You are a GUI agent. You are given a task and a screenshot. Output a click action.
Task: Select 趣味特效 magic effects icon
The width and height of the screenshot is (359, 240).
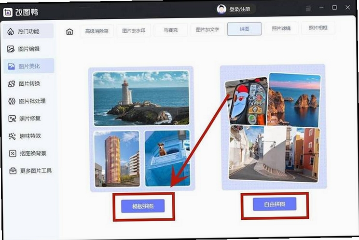12,136
